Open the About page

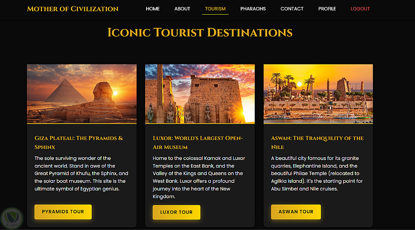click(182, 9)
